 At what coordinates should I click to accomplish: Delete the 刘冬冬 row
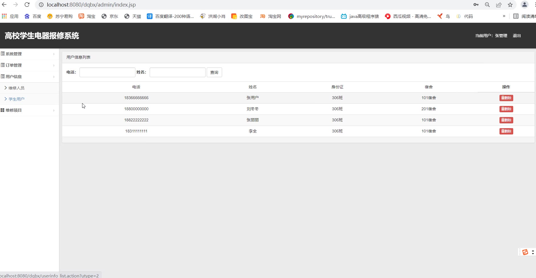pyautogui.click(x=506, y=109)
